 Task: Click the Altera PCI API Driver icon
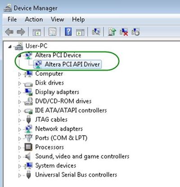(x=38, y=64)
